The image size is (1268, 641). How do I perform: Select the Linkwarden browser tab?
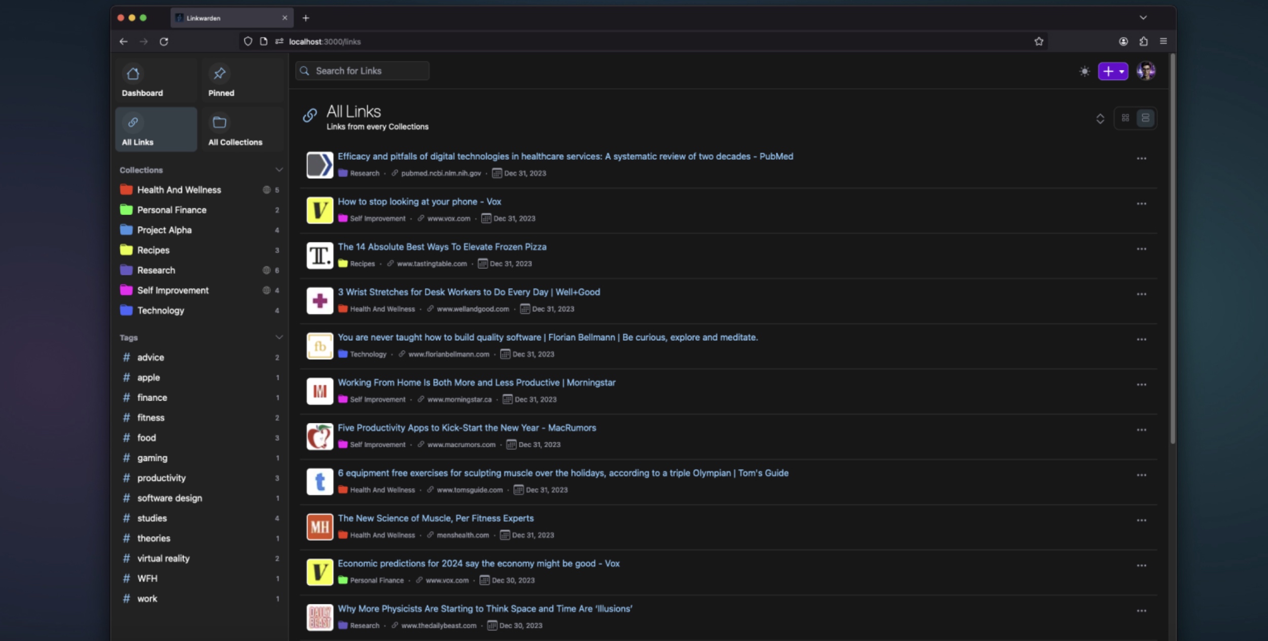tap(232, 18)
